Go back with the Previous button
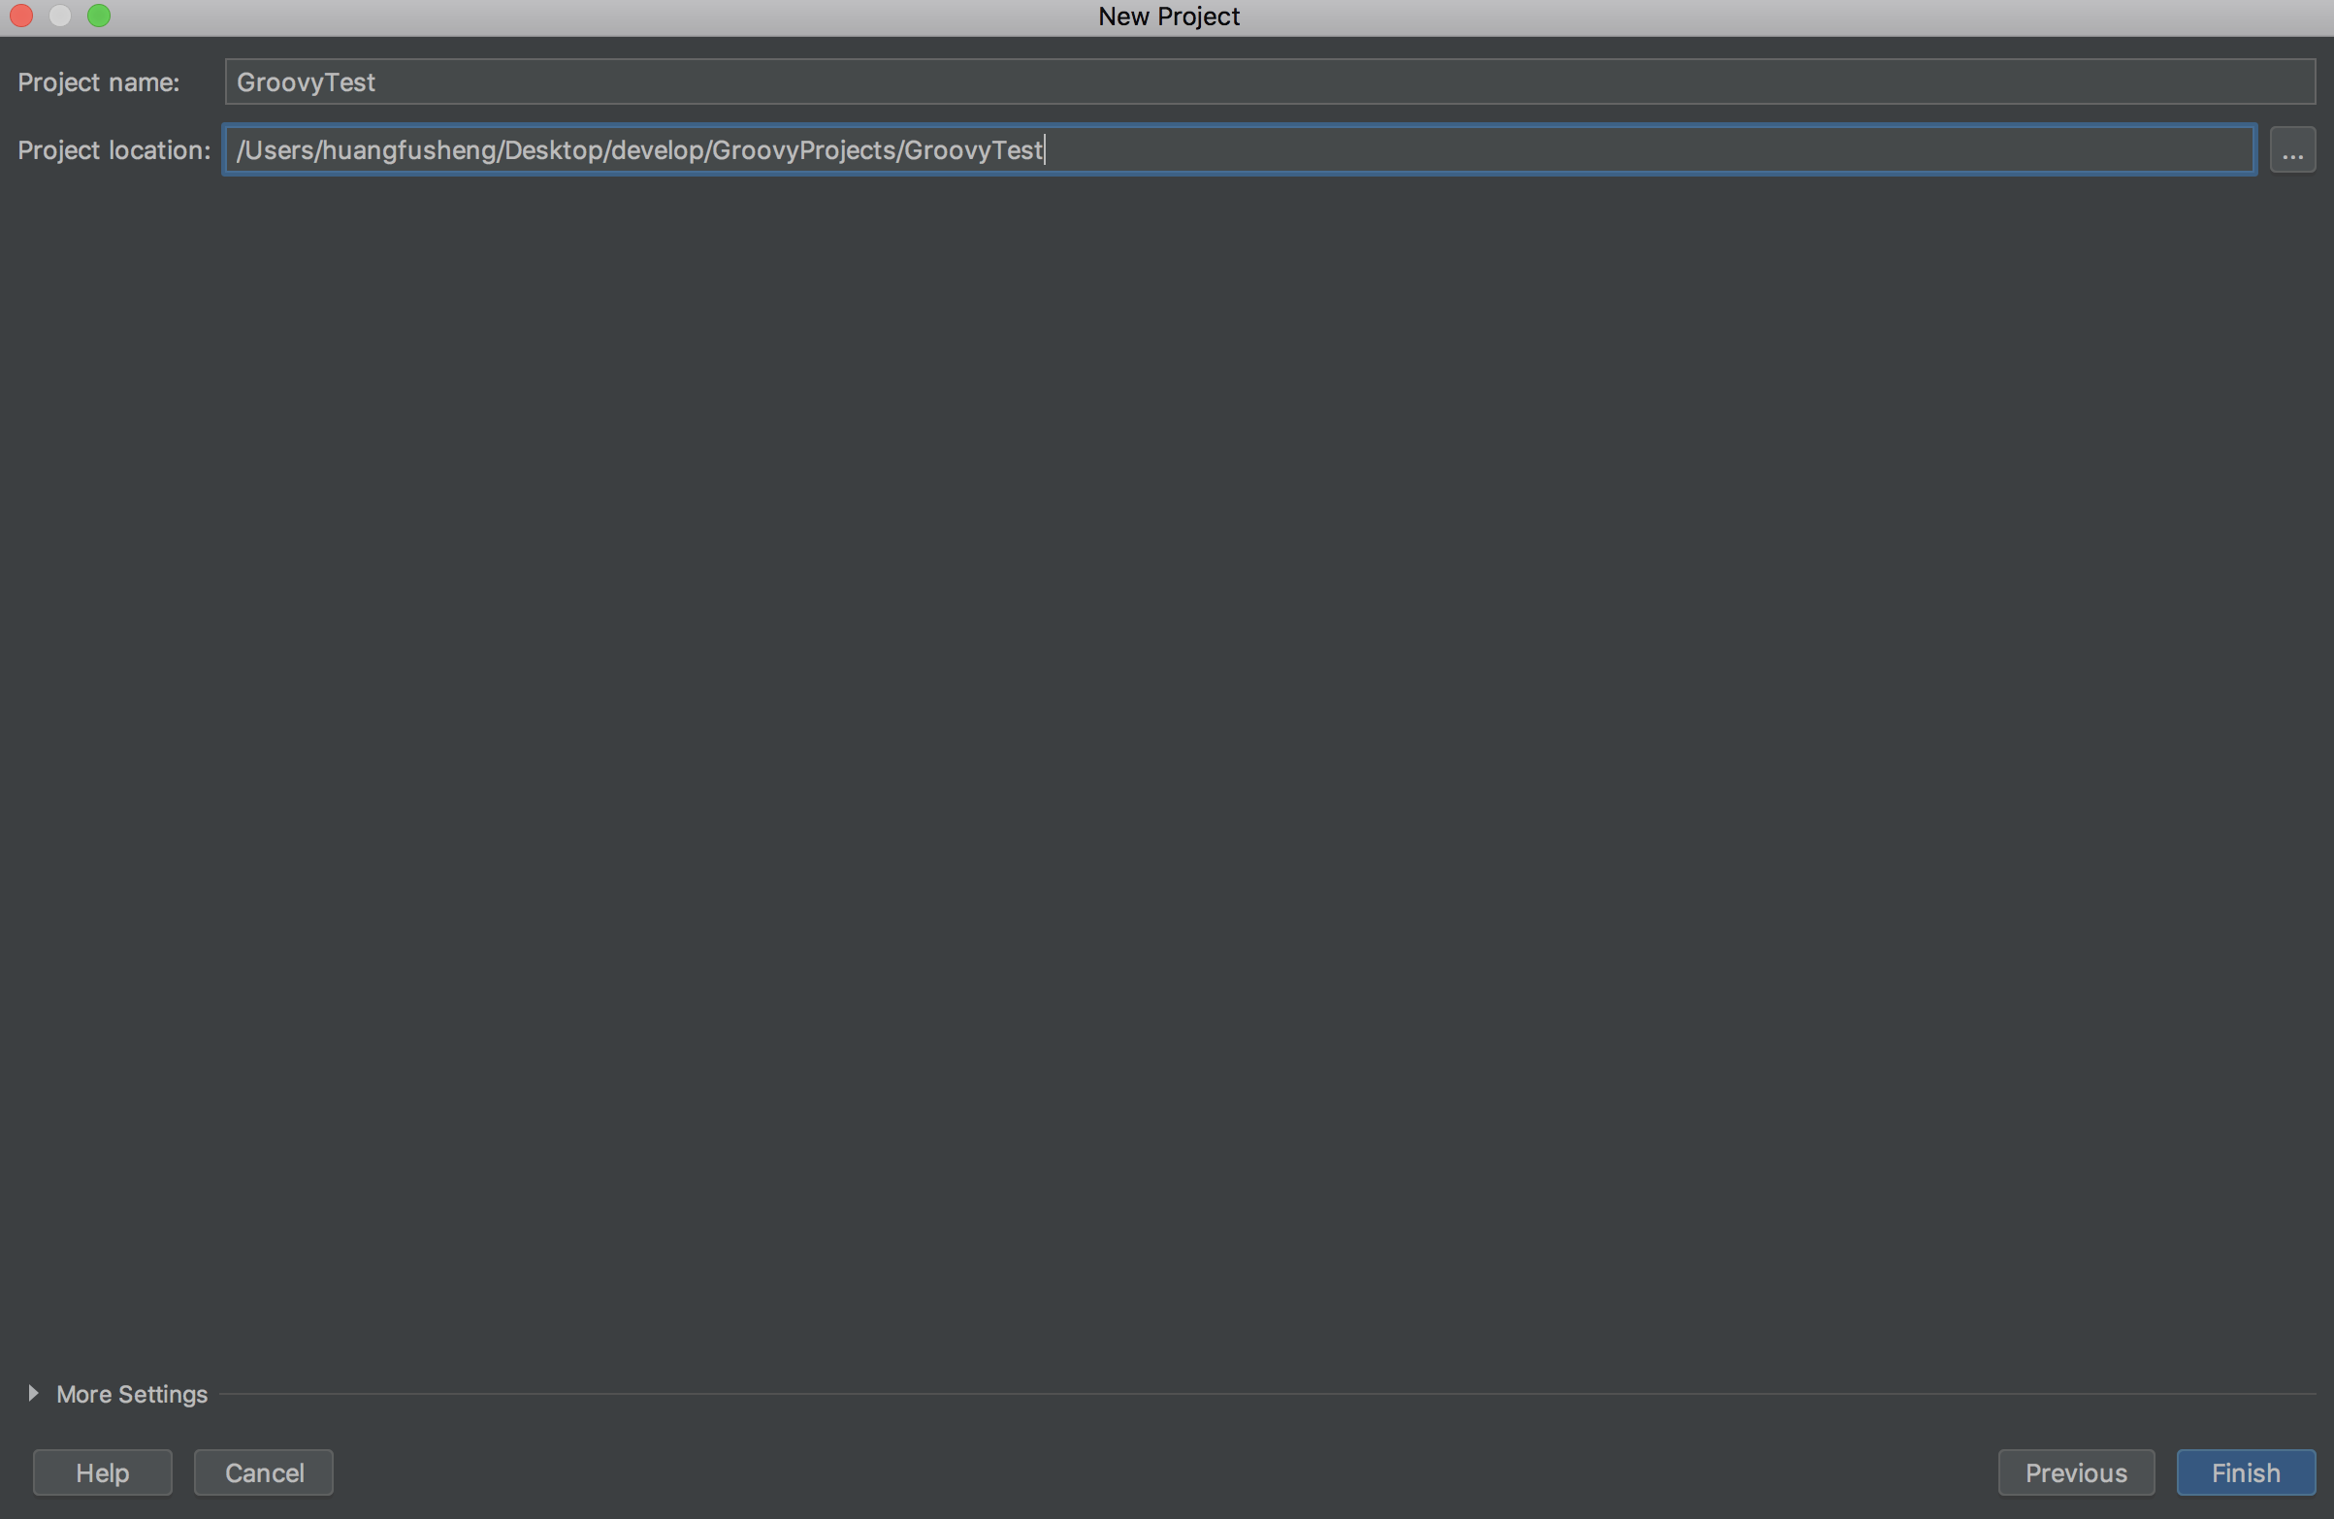2334x1519 pixels. click(2075, 1471)
